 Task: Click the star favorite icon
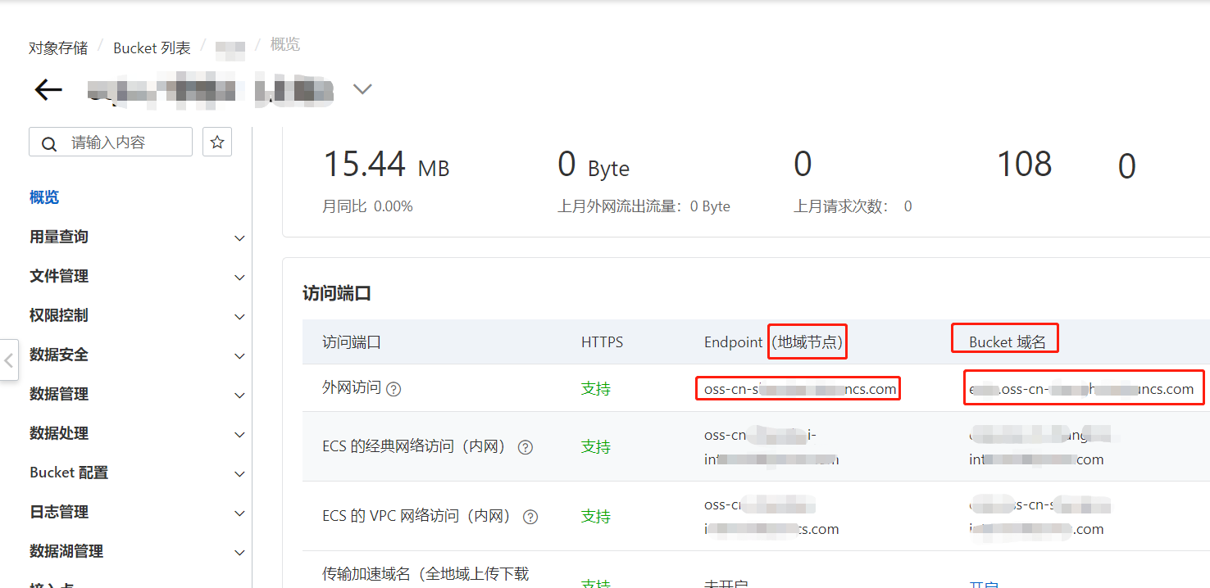pyautogui.click(x=217, y=142)
